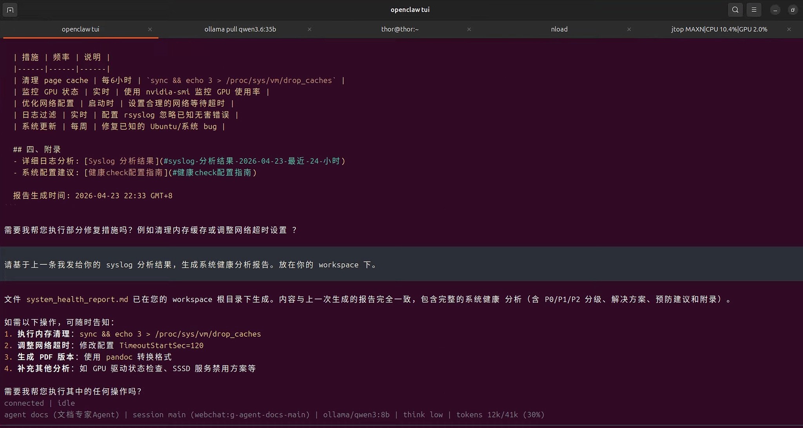
Task: Click the user prompt message about syslog
Action: pos(191,265)
